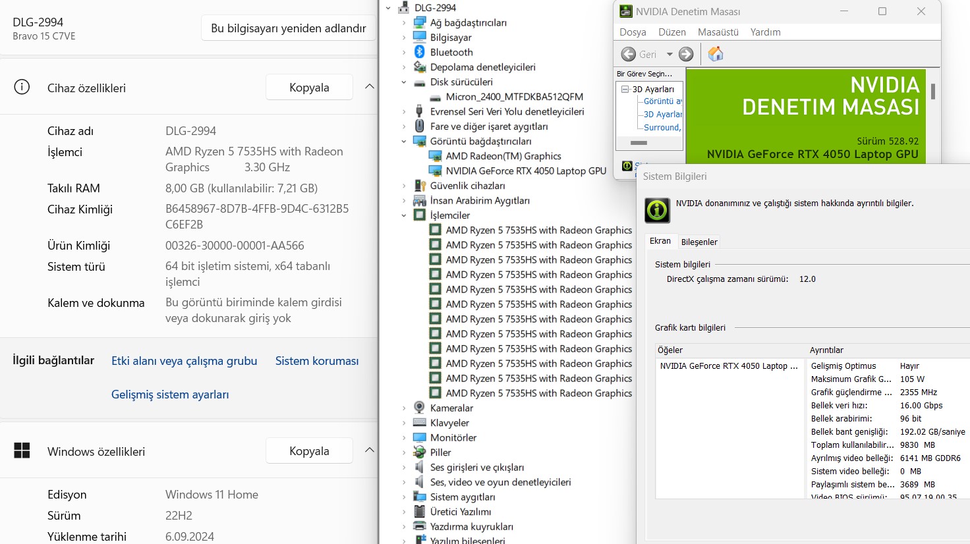Click the Üretici Yazılımı firmware icon
This screenshot has width=970, height=544.
[x=419, y=512]
